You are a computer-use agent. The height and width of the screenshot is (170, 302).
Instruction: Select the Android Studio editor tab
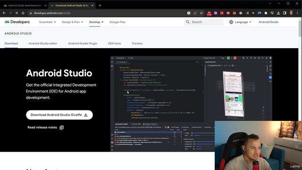[43, 43]
